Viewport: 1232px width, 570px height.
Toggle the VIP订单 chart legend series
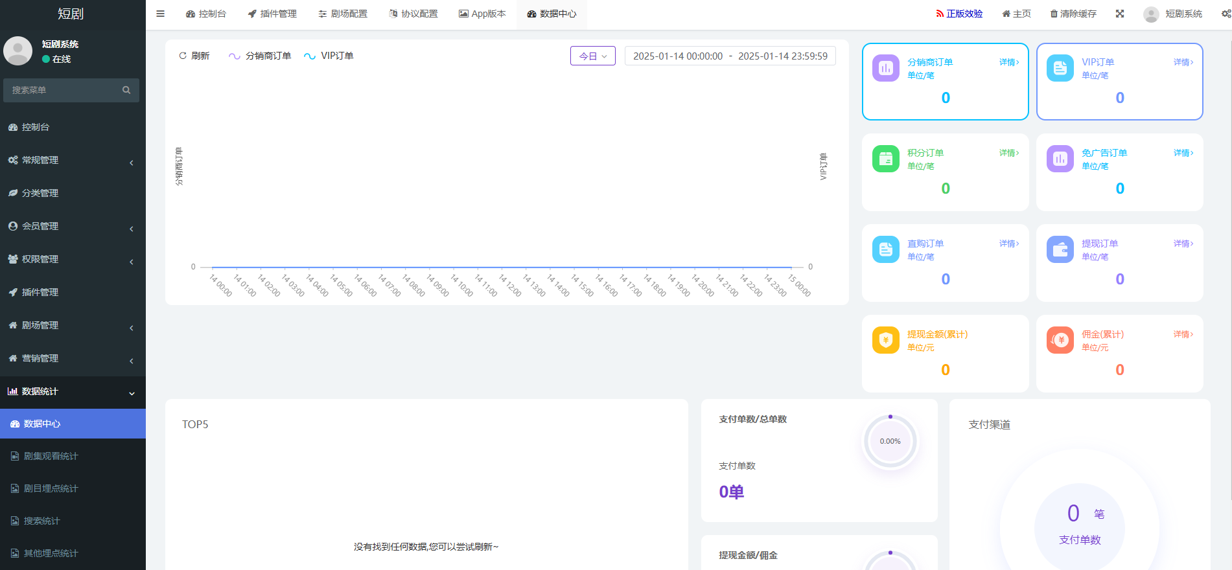[x=329, y=56]
